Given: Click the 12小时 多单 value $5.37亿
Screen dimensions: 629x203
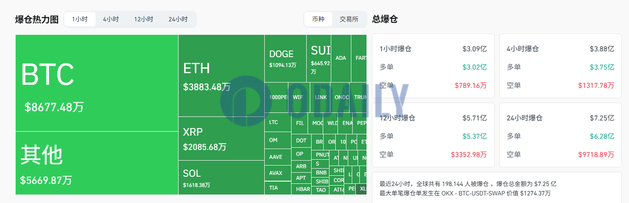Looking at the screenshot, I should click(475, 137).
